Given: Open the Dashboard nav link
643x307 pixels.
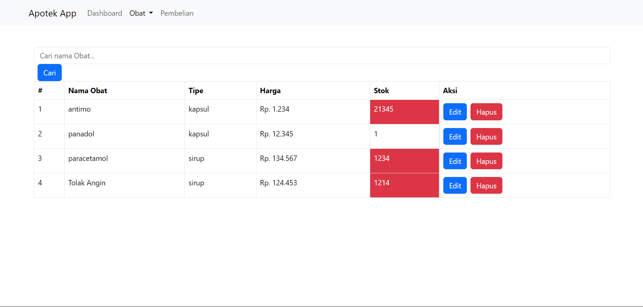Looking at the screenshot, I should [104, 13].
